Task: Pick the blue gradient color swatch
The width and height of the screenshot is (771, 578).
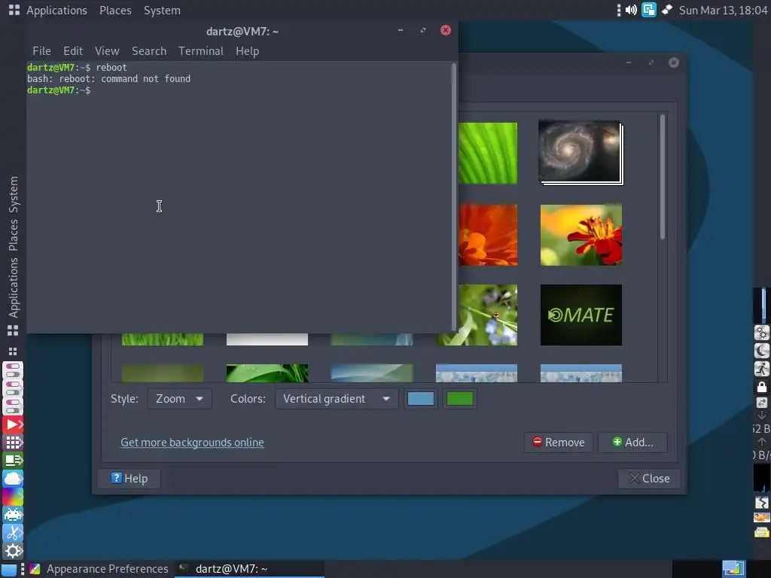Action: pyautogui.click(x=420, y=399)
